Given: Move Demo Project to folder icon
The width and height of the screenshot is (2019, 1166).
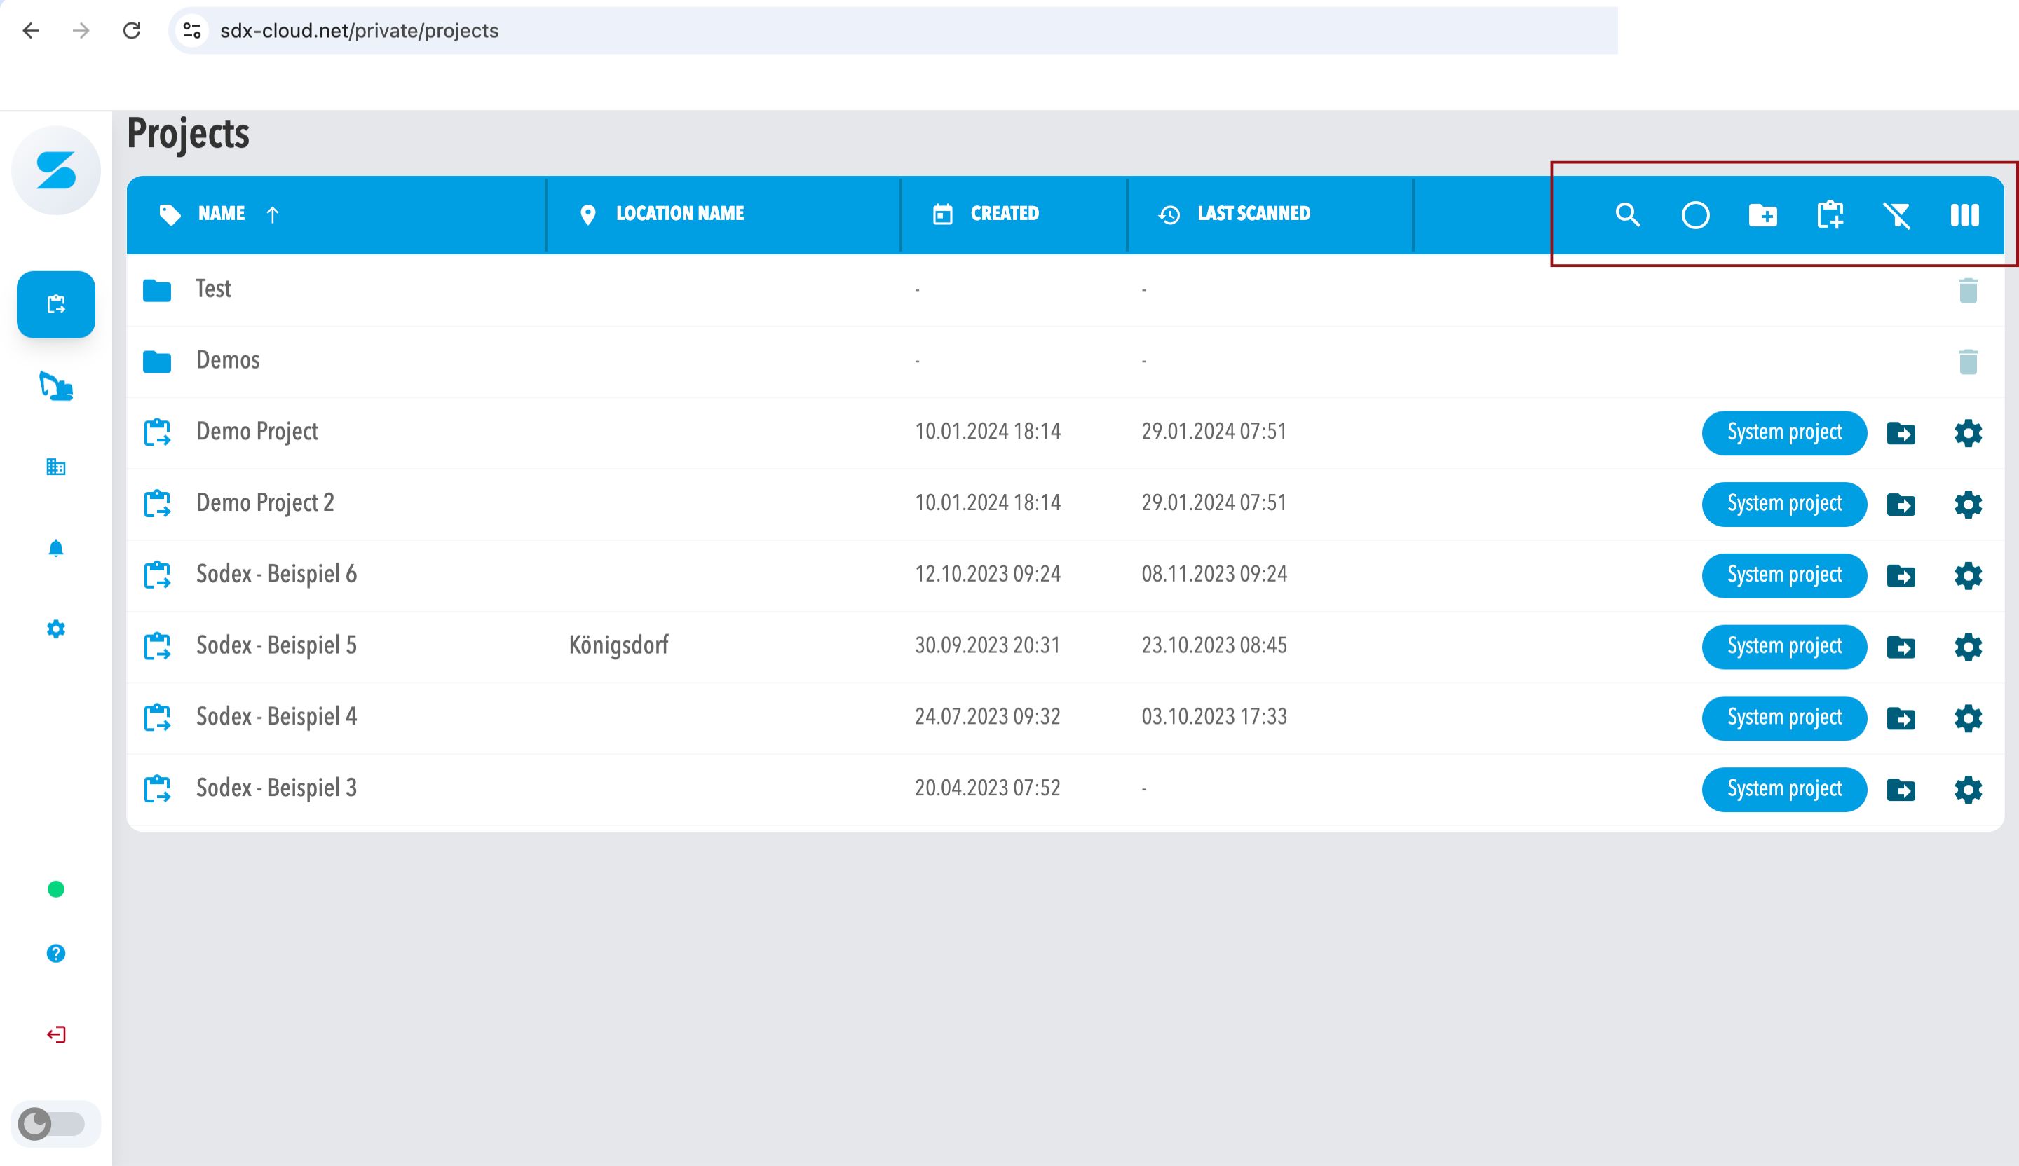Looking at the screenshot, I should pos(1901,432).
